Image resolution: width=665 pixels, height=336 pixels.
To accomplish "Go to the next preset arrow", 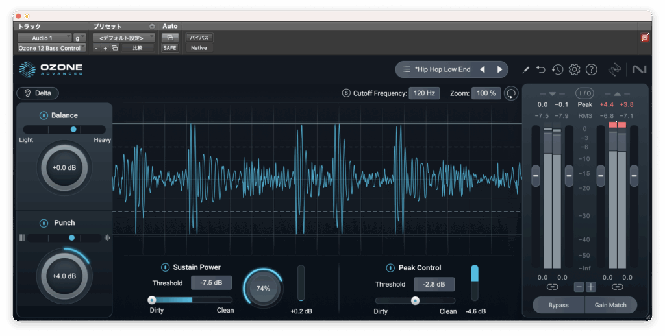I will click(499, 69).
